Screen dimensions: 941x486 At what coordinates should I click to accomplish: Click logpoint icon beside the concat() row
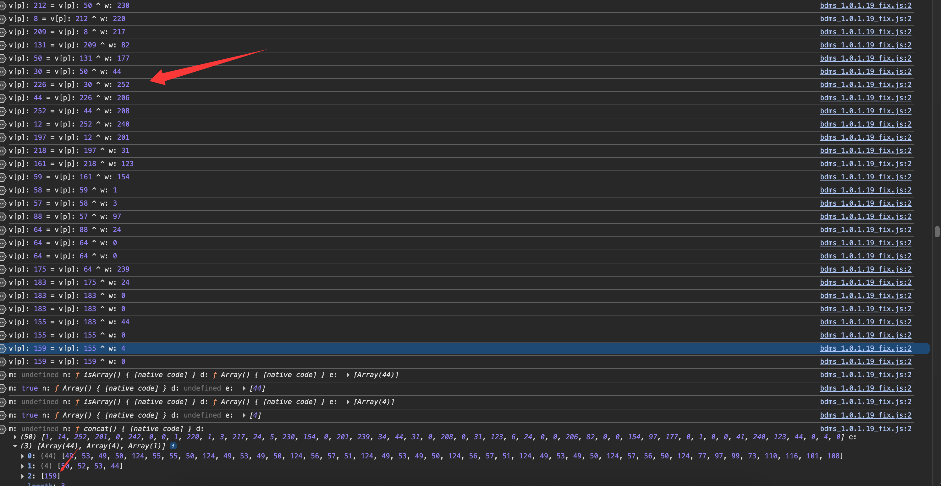coord(3,429)
